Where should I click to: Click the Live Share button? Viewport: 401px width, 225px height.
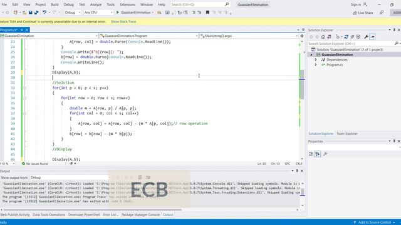[x=363, y=12]
